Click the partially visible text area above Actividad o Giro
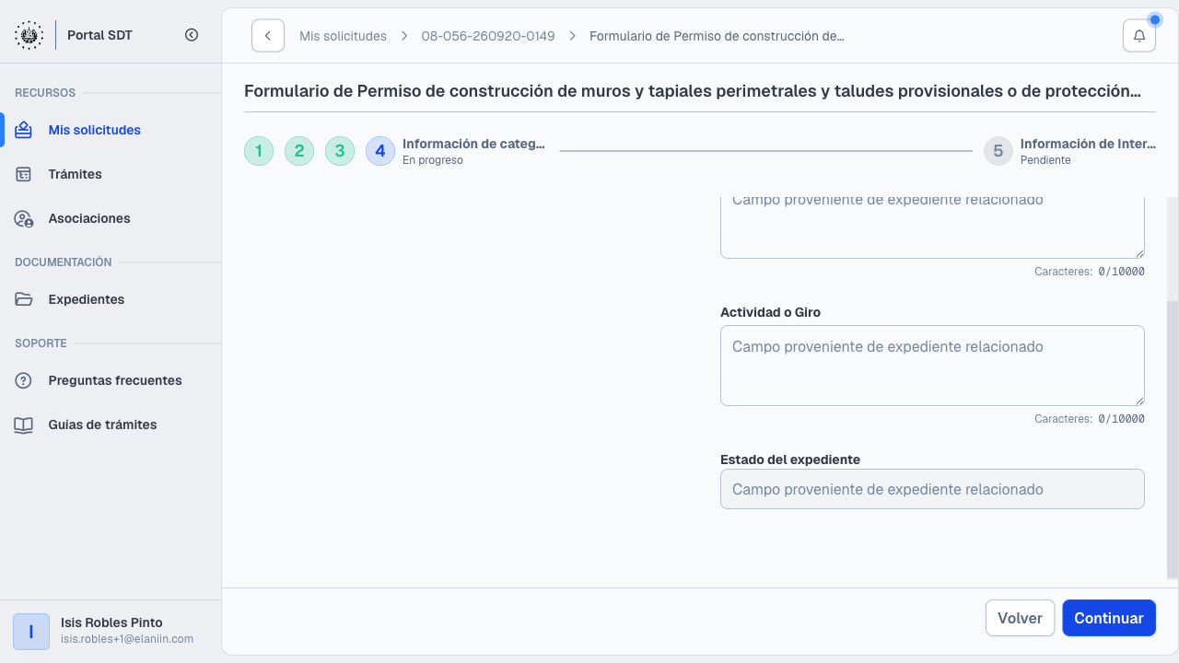Image resolution: width=1179 pixels, height=663 pixels. point(932,227)
